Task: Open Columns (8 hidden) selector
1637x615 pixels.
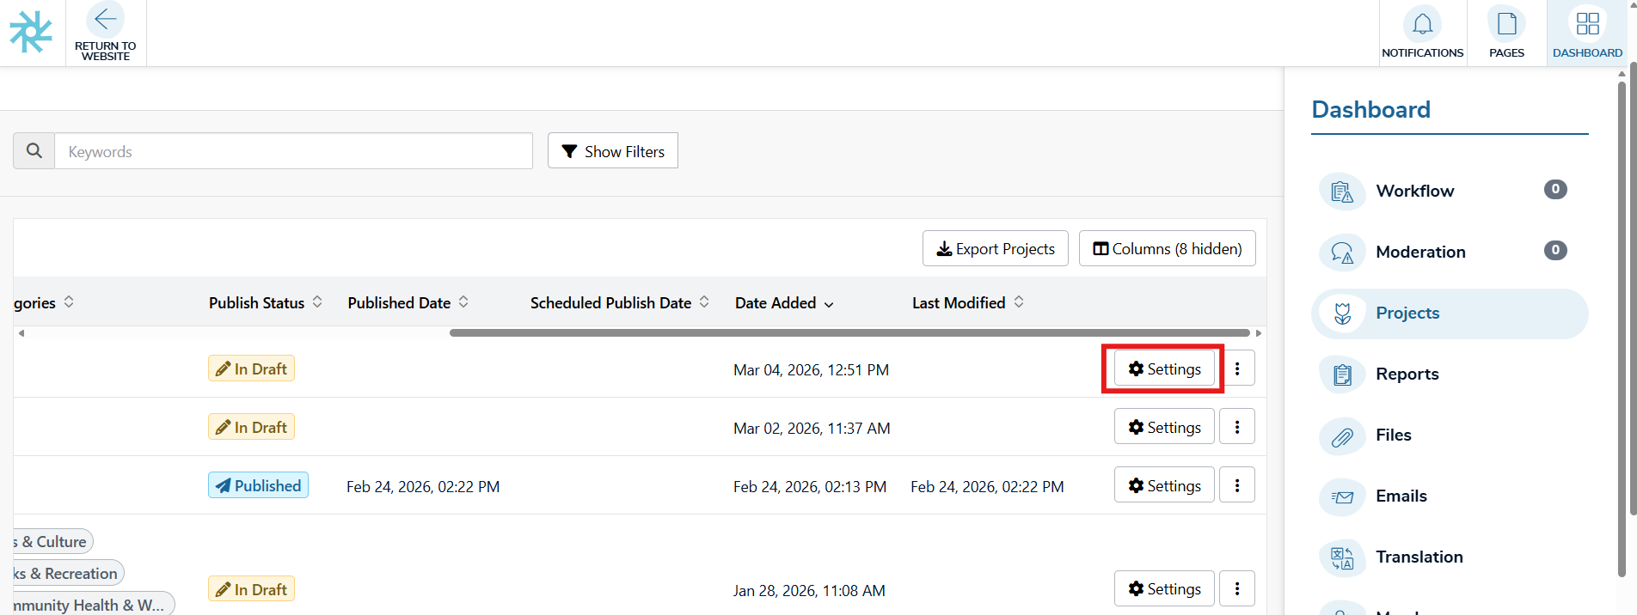Action: (x=1167, y=249)
